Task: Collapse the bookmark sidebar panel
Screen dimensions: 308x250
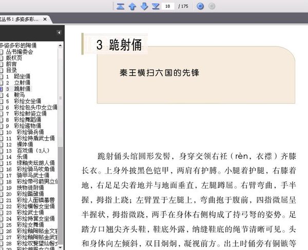Action: tap(59, 33)
